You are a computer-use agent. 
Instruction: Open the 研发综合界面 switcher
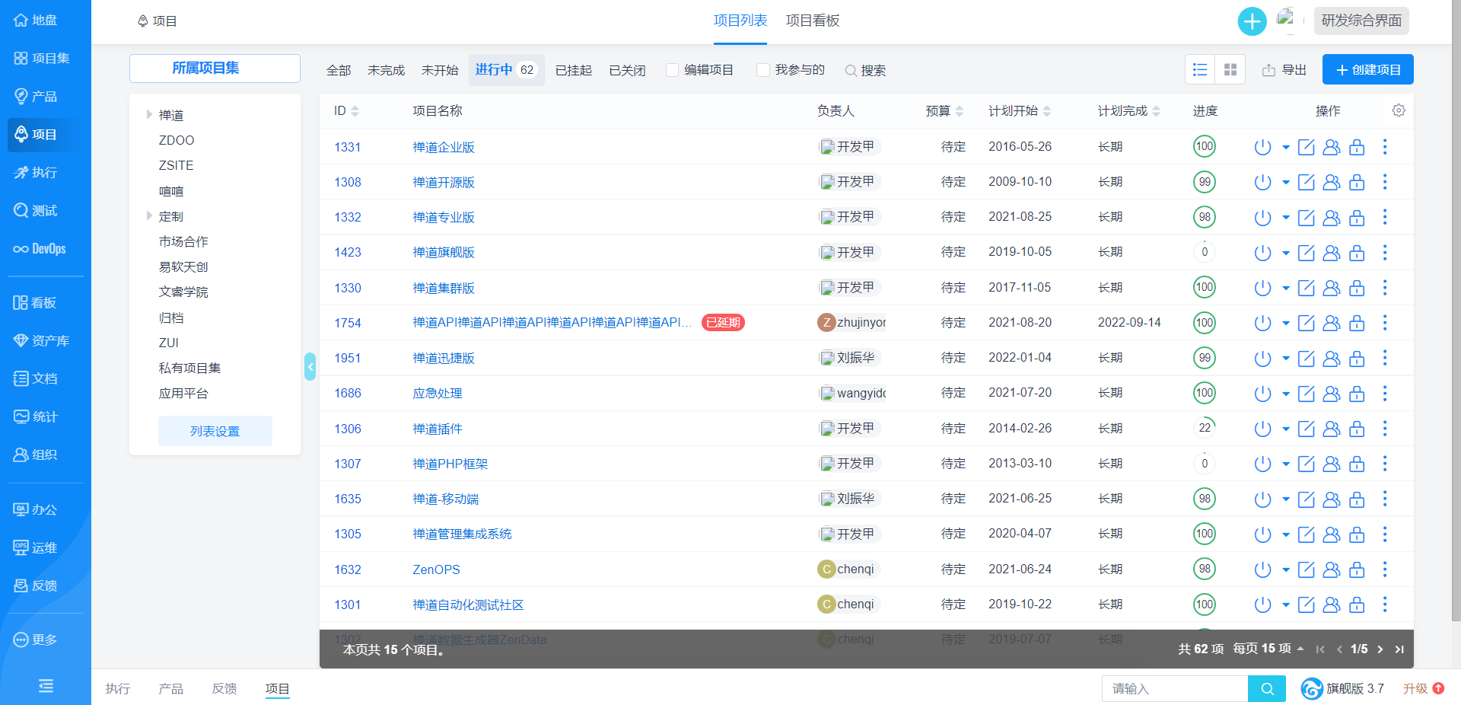(x=1361, y=21)
